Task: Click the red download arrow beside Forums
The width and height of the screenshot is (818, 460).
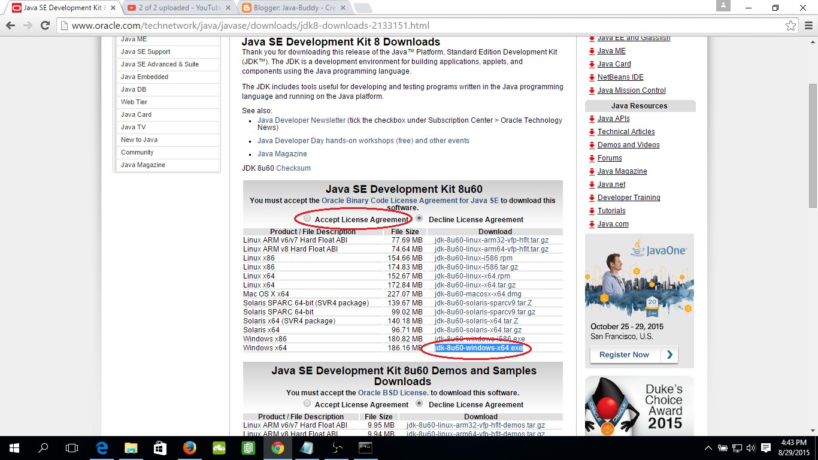Action: coord(592,159)
